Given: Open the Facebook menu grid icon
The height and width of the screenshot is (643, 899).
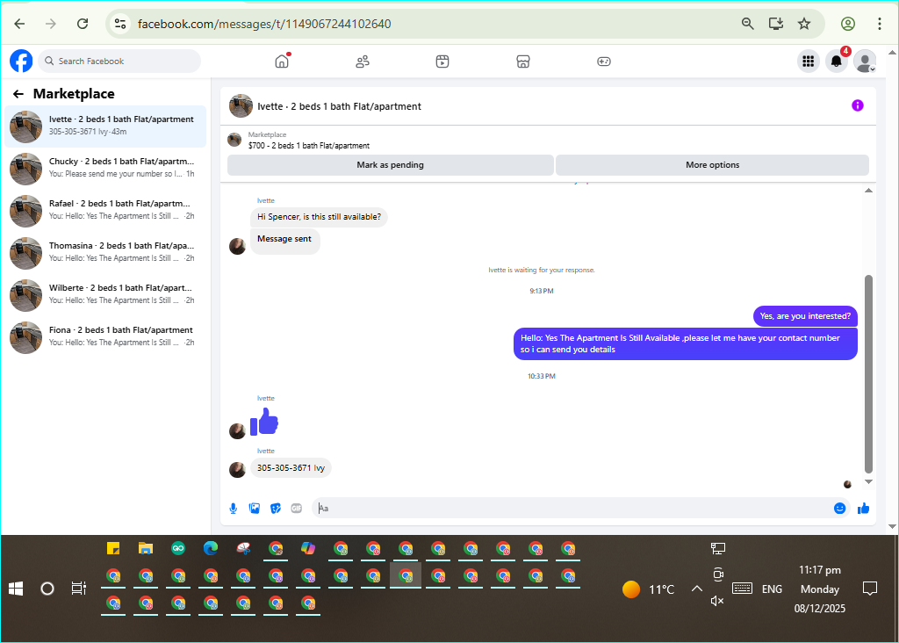Looking at the screenshot, I should pos(809,61).
